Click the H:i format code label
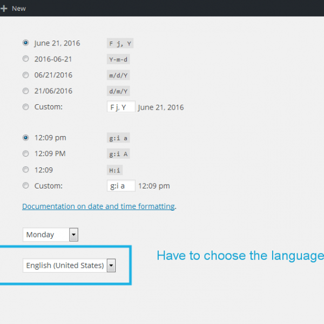The width and height of the screenshot is (324, 324). (x=114, y=170)
